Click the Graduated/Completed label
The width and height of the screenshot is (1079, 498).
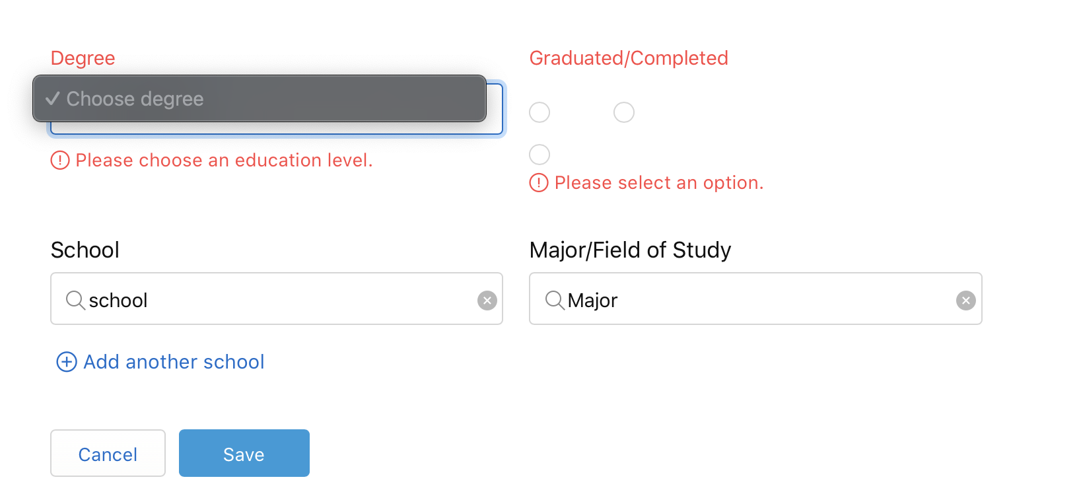[x=629, y=58]
